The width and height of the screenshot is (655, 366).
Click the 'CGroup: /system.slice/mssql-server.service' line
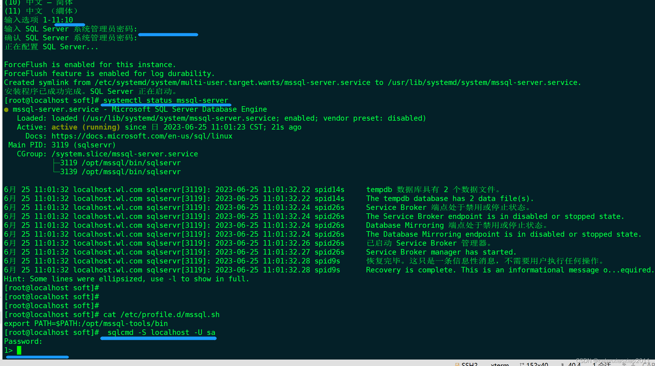click(x=107, y=154)
